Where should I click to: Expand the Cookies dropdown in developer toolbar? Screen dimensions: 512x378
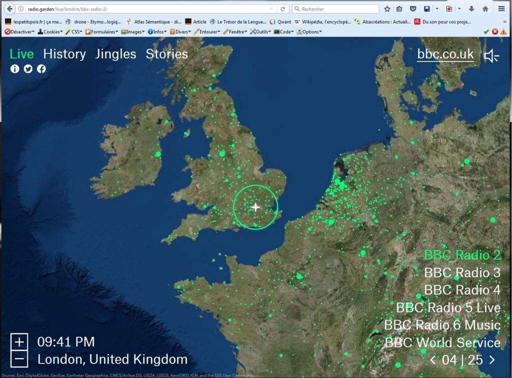50,31
